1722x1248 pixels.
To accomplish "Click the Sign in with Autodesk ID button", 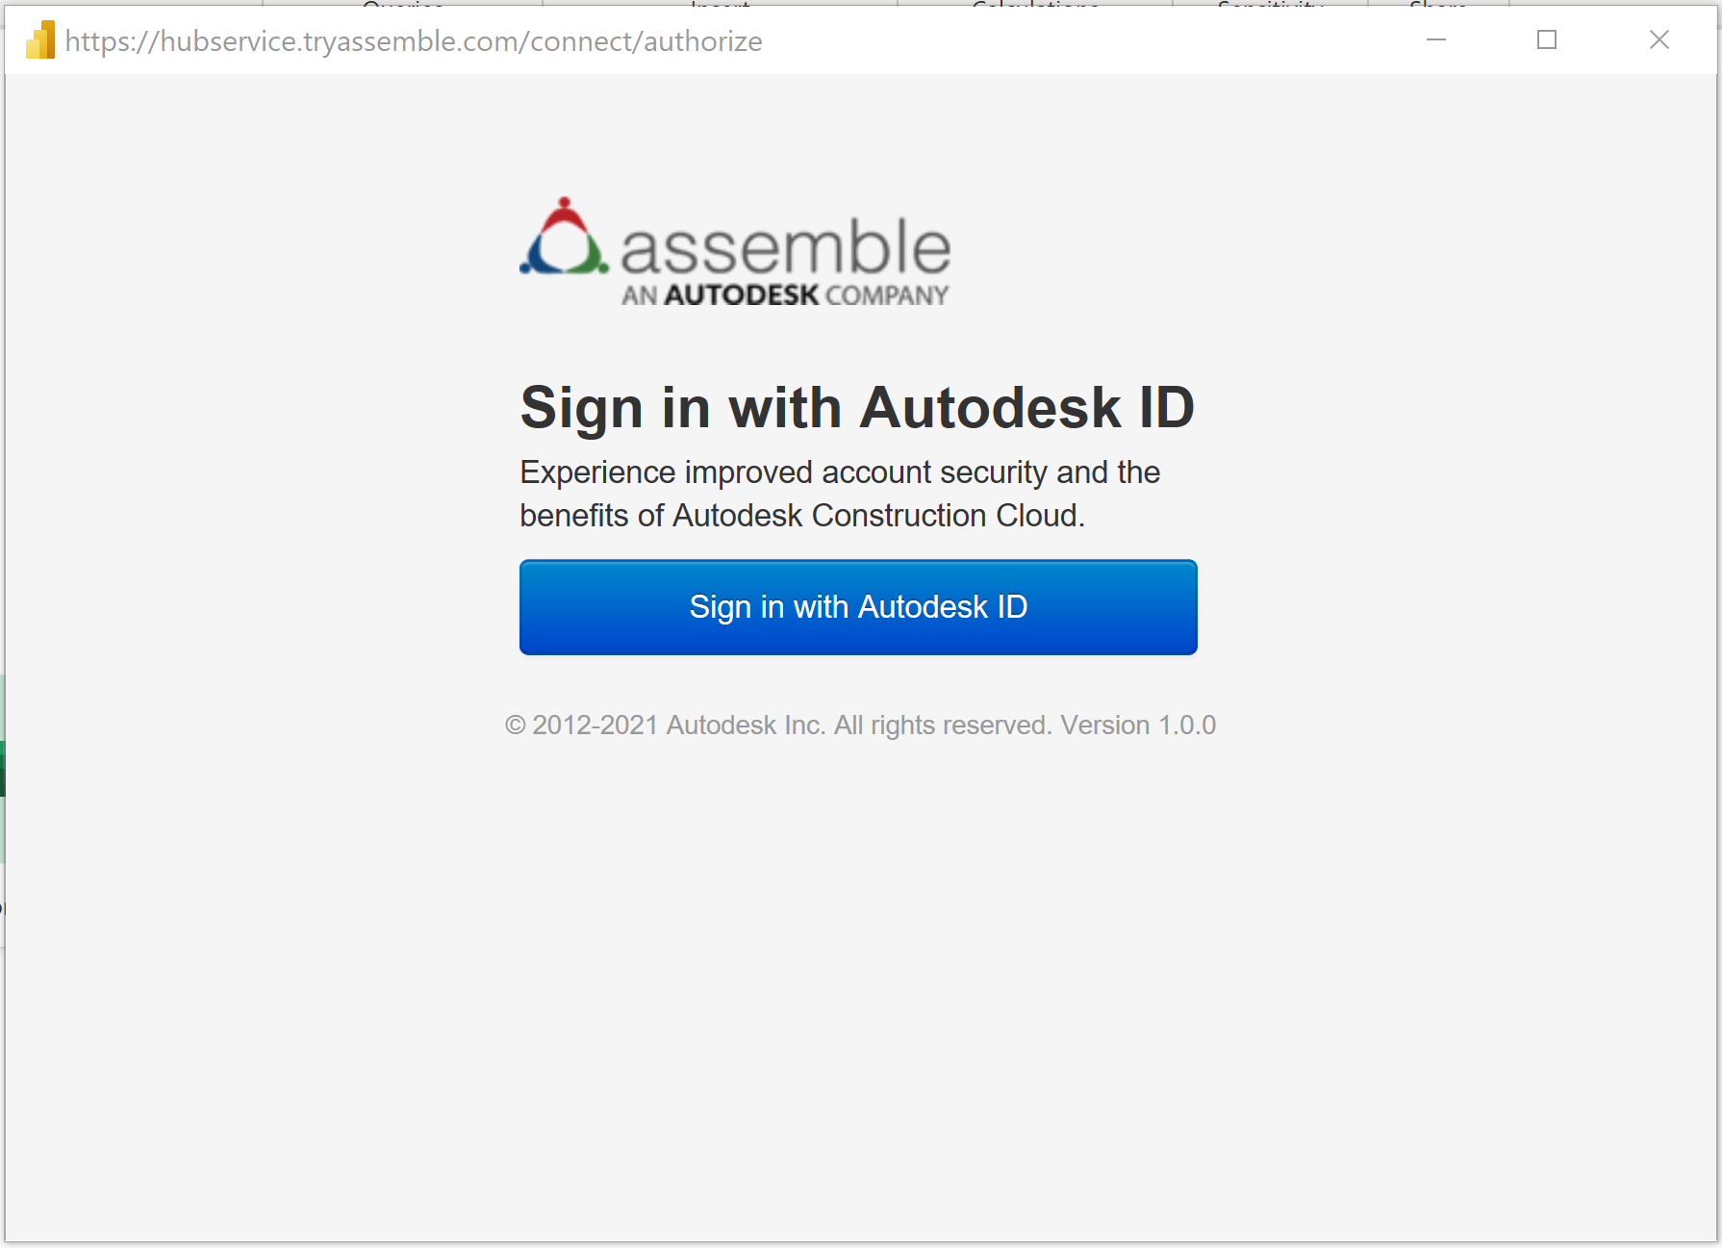I will tap(857, 606).
